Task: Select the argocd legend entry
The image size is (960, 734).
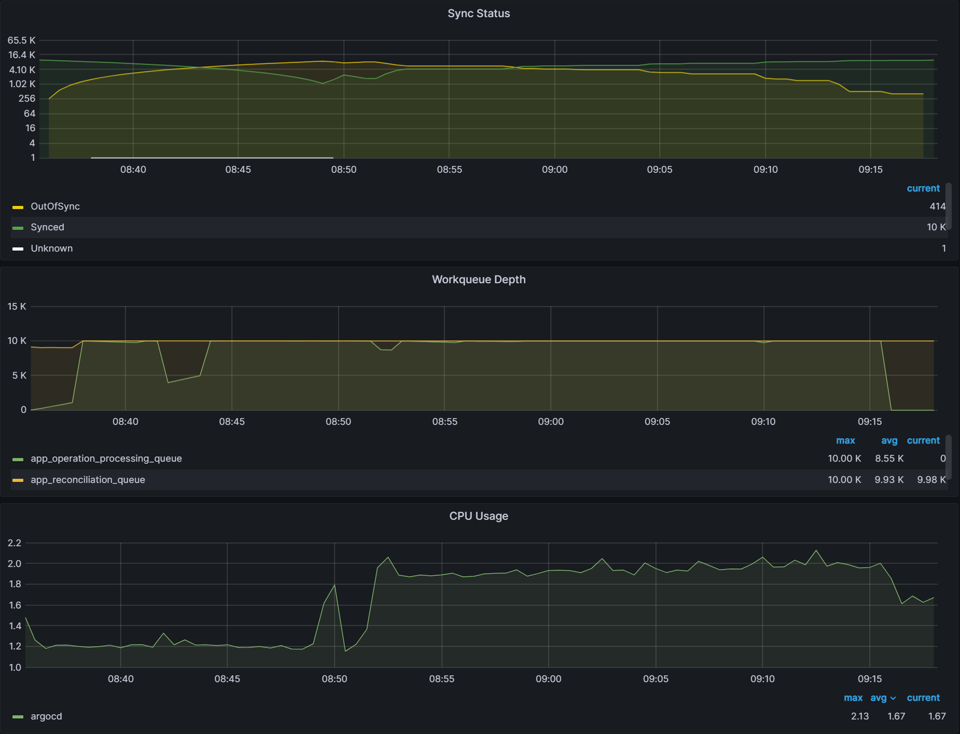Action: (x=46, y=716)
